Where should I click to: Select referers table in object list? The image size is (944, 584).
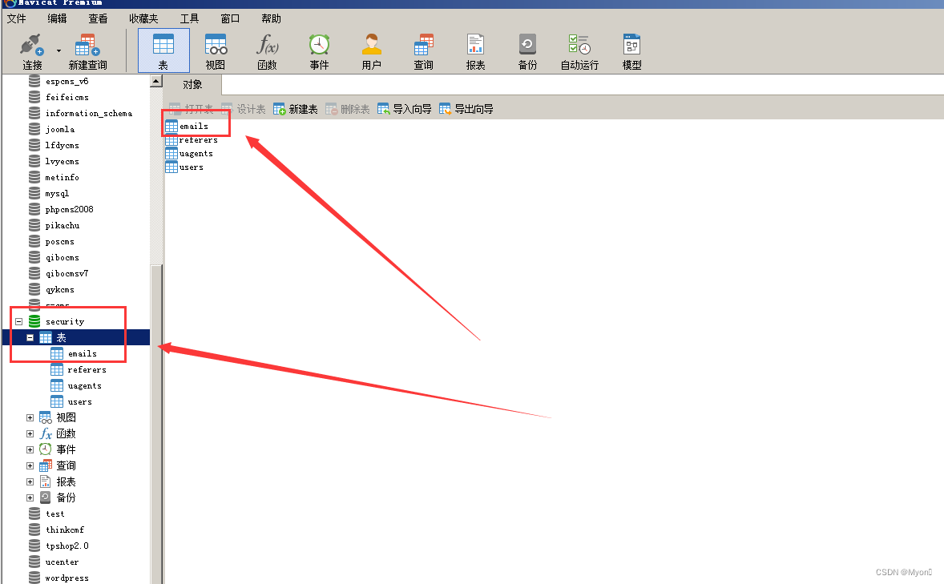(192, 139)
